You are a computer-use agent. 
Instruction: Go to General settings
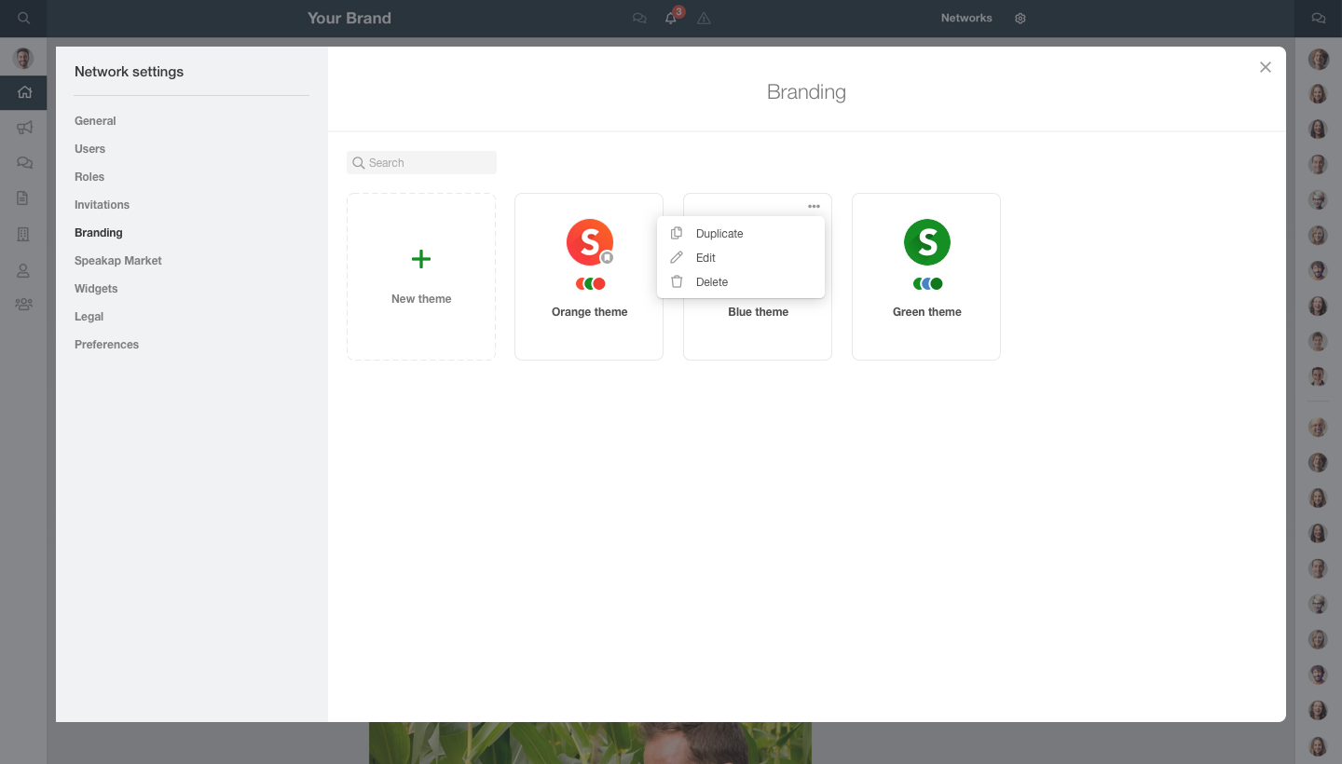pyautogui.click(x=95, y=121)
